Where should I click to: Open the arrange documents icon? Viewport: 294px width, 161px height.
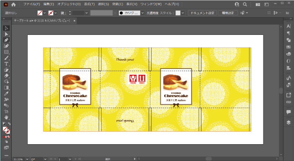[258, 5]
